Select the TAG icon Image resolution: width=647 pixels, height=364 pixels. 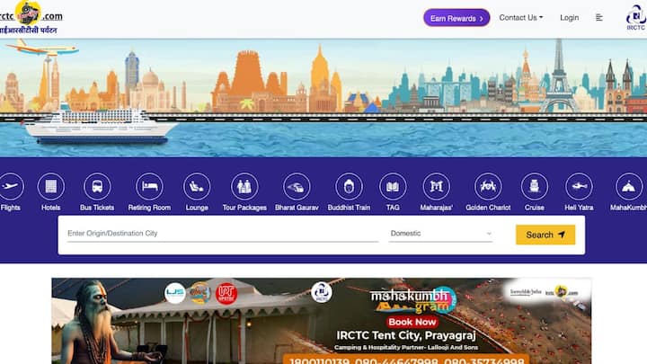coord(393,187)
